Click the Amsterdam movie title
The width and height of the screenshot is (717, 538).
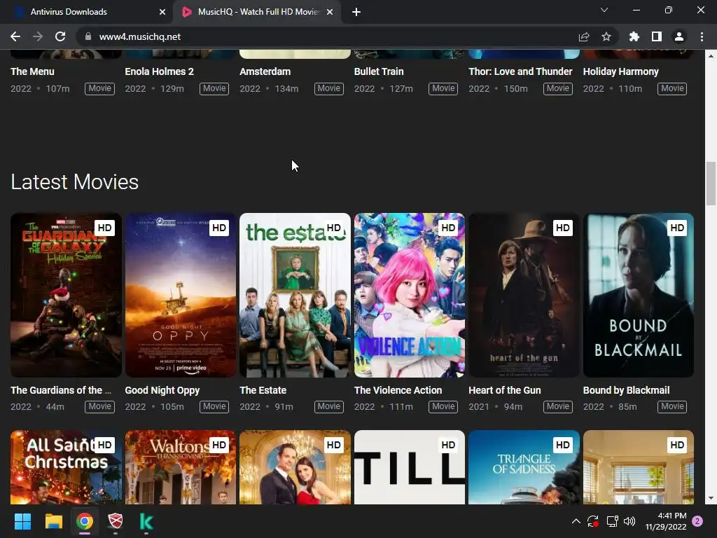coord(265,71)
